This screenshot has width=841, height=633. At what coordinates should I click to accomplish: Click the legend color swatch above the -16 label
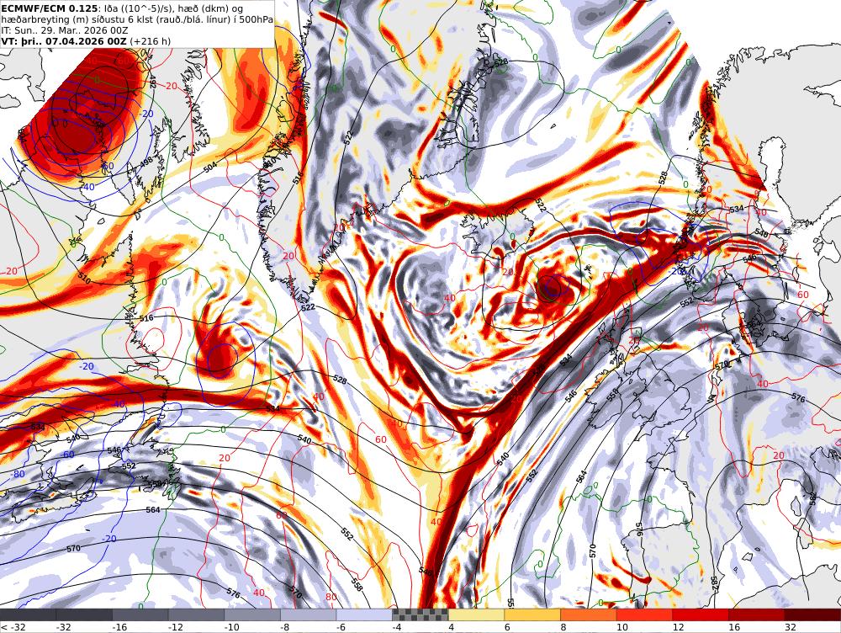click(140, 614)
